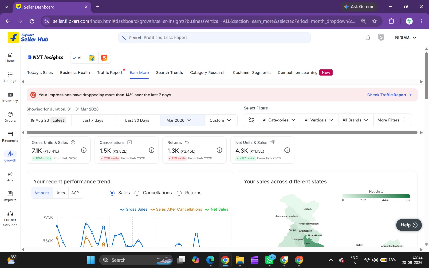Select the Cancellations radio button

(x=137, y=193)
